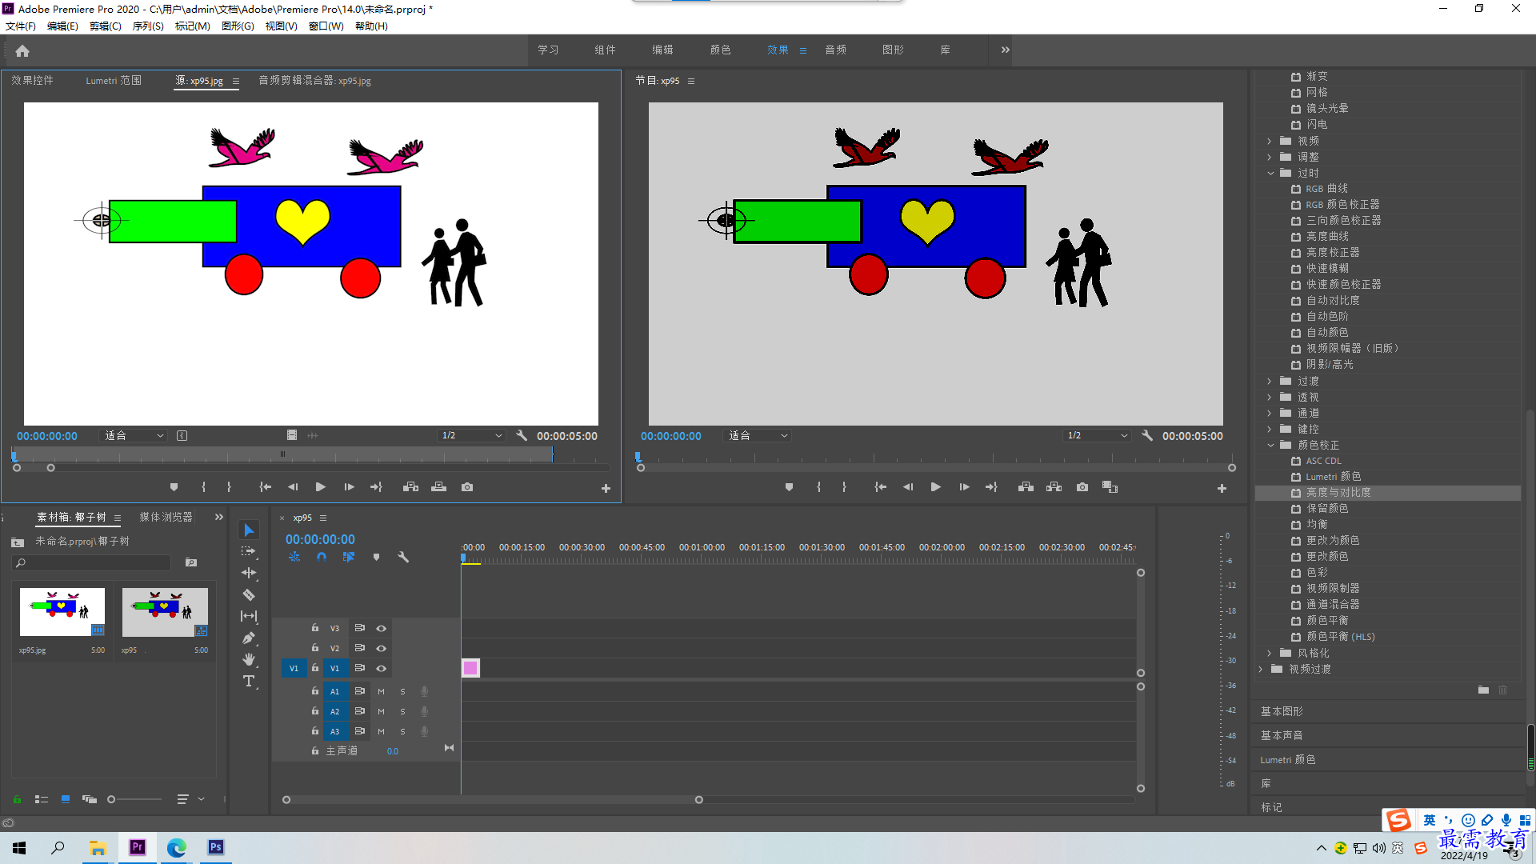Switch to the 颜色 workspace tab
1536x864 pixels.
coord(720,50)
